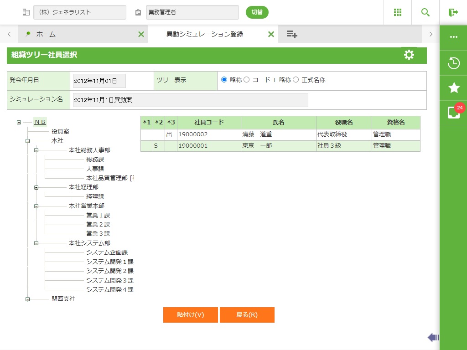Screen dimensions: 467x350
Task: Close the 異動シミュレーション登録 tab
Action: click(271, 34)
